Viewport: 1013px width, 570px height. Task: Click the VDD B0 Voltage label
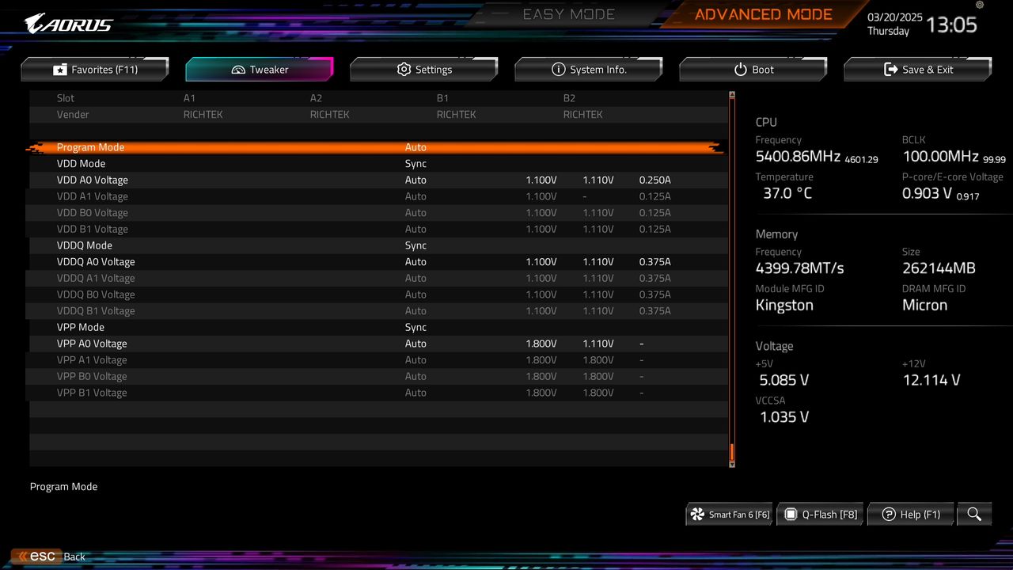[x=92, y=213]
